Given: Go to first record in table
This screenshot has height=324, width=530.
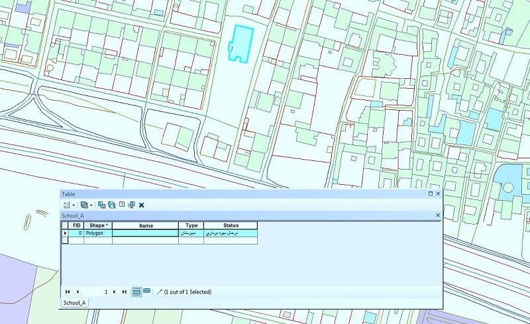Looking at the screenshot, I should [x=67, y=292].
